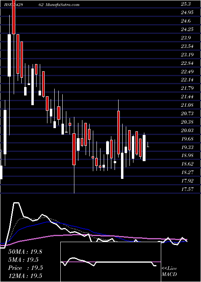This screenshot has width=201, height=282.
Task: Click the 18.98 price axis label
Action: pos(187,156)
